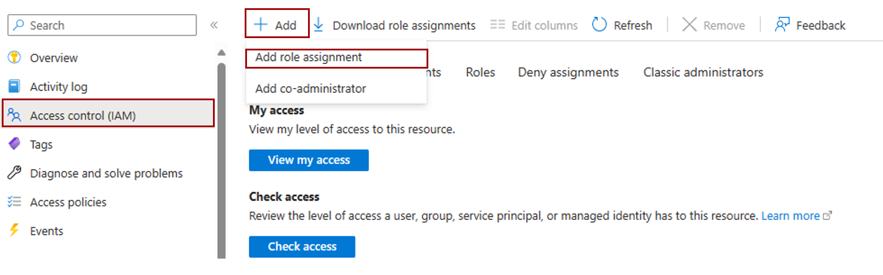Open Diagnose and solve problems wrench icon

(x=14, y=173)
